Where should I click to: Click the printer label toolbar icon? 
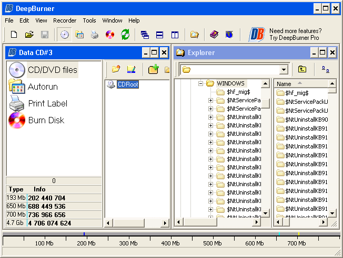(95, 35)
